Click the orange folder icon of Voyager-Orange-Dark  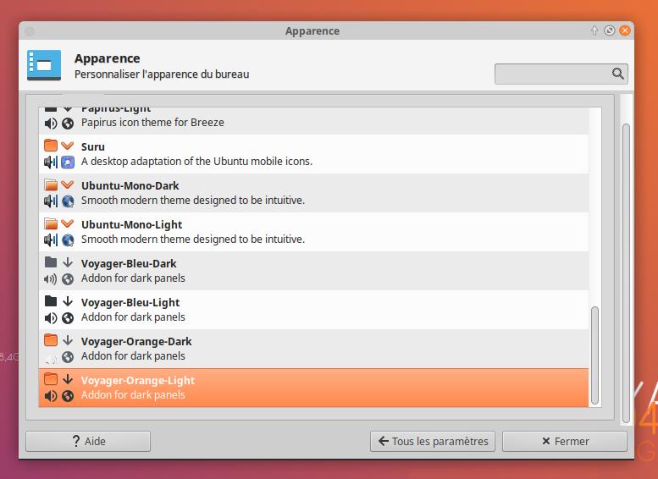(x=51, y=339)
